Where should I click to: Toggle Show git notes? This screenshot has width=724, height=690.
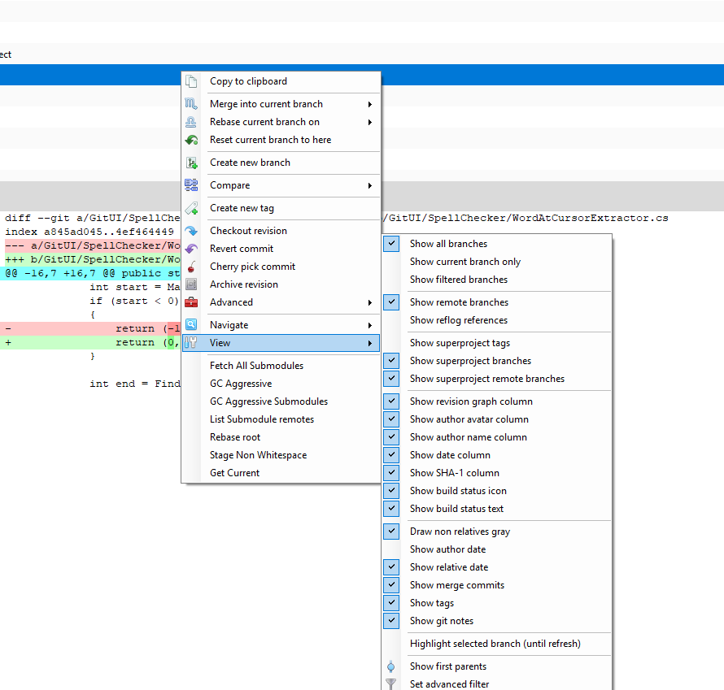point(391,621)
